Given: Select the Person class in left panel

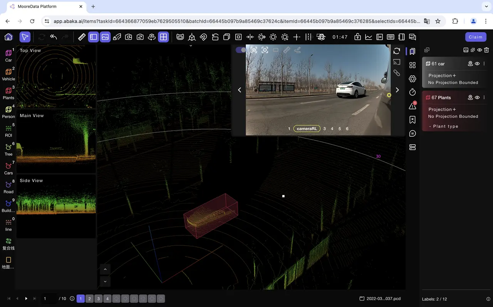Looking at the screenshot, I should click(x=8, y=112).
